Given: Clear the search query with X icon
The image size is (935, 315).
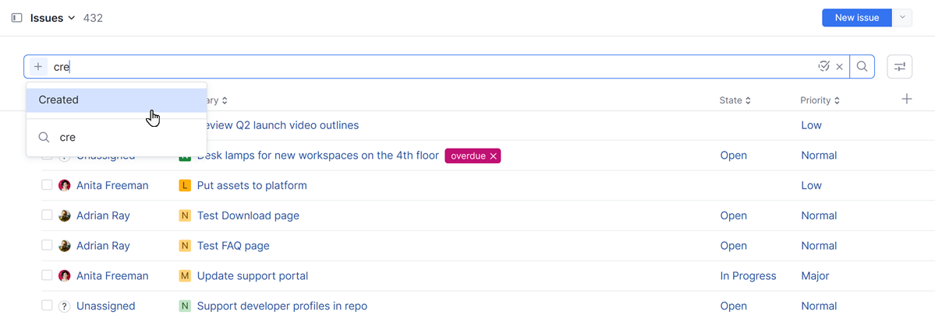Looking at the screenshot, I should tap(839, 67).
